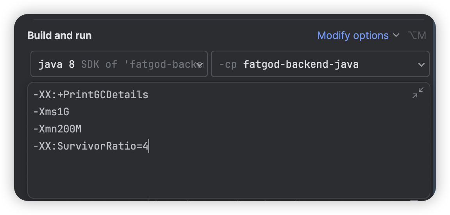
Task: Click the empty area of VM options
Action: [229, 174]
